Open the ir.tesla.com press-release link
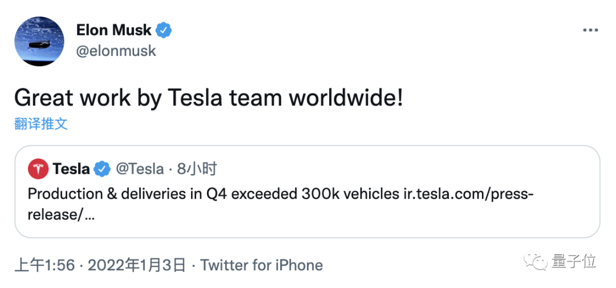This screenshot has width=616, height=288. coord(468,194)
